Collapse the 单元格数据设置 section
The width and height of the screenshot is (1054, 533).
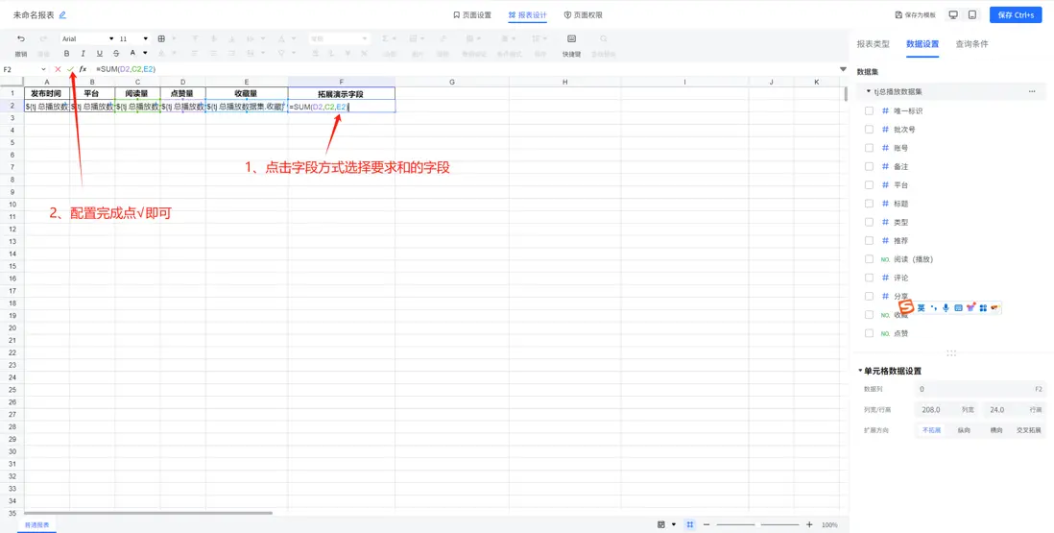tap(860, 371)
